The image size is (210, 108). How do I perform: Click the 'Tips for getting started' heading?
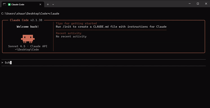pyautogui.click(x=76, y=23)
